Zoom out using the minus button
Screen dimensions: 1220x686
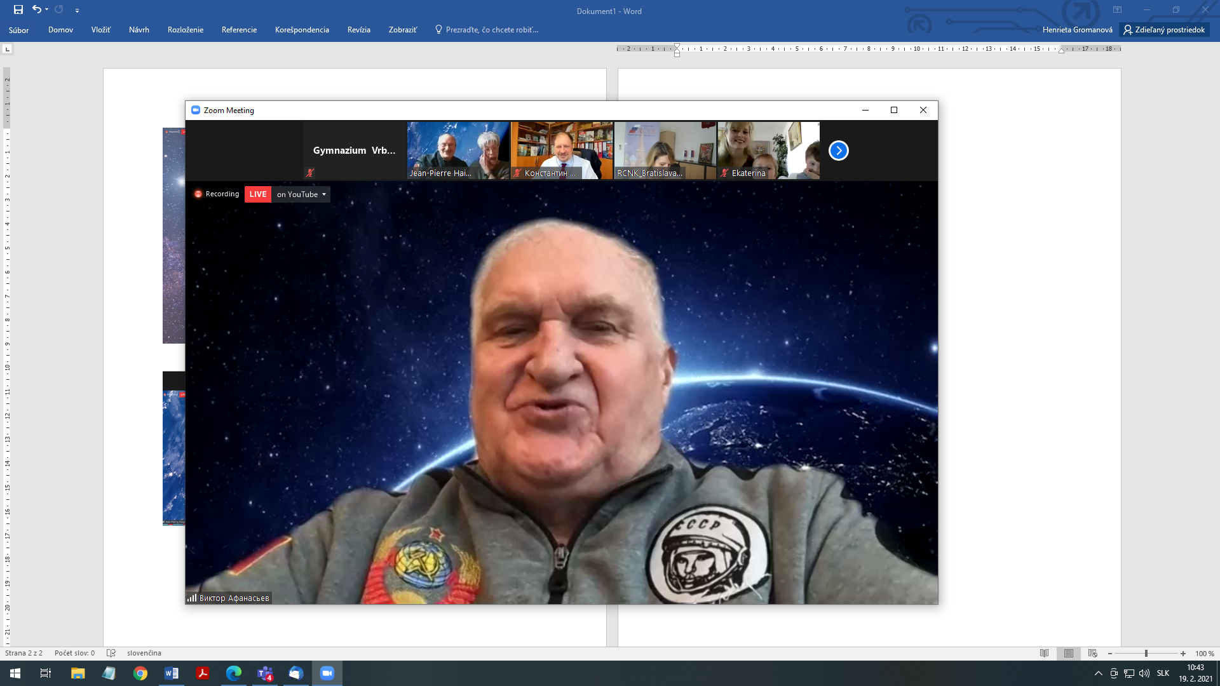pyautogui.click(x=1110, y=654)
